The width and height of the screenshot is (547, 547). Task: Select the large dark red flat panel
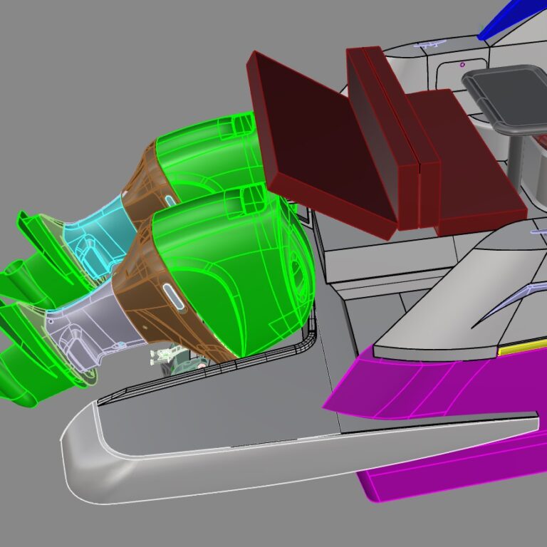[321, 142]
